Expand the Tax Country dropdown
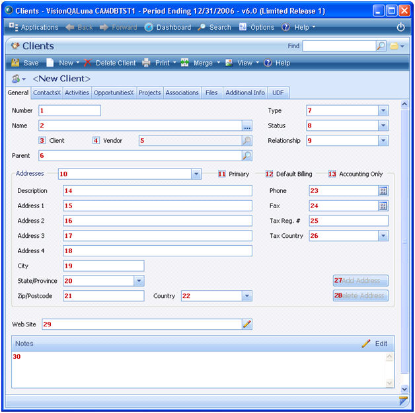 click(383, 236)
